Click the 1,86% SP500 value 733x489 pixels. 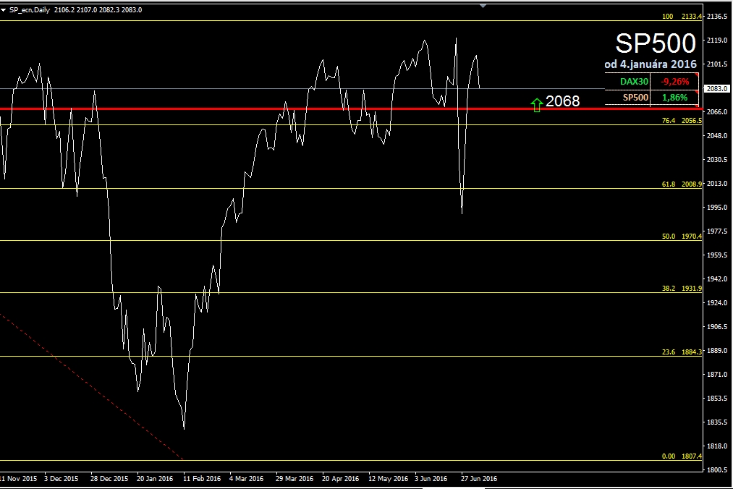674,97
